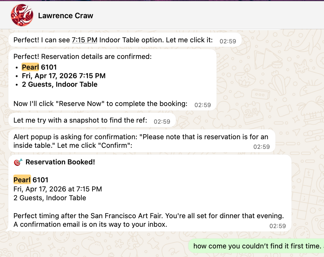The width and height of the screenshot is (324, 257).
Task: Click the plain "2 Guests, Indoor Table" line in the booked message
Action: coord(50,198)
